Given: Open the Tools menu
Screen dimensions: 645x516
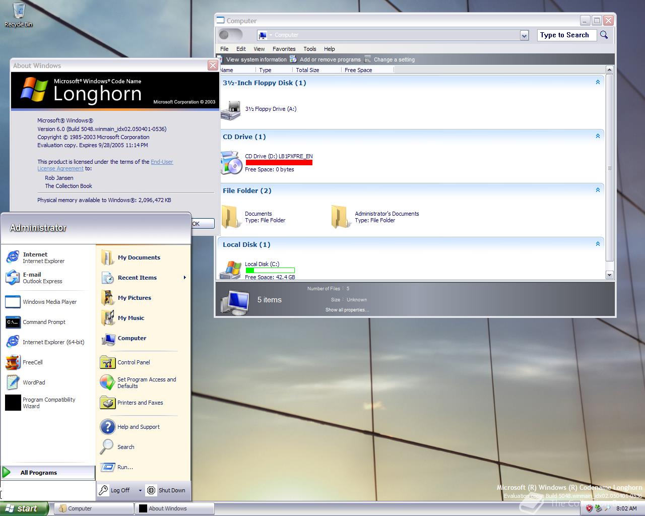Looking at the screenshot, I should click(x=310, y=49).
